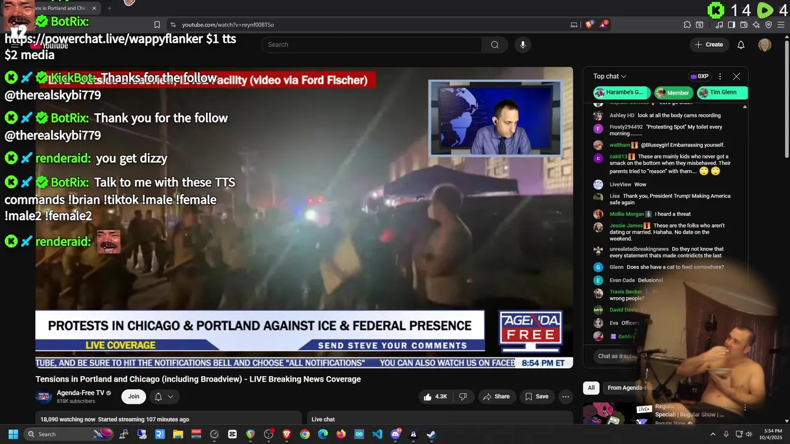Image resolution: width=790 pixels, height=444 pixels.
Task: Bookmark this page with bookmark icon
Action: (x=157, y=25)
